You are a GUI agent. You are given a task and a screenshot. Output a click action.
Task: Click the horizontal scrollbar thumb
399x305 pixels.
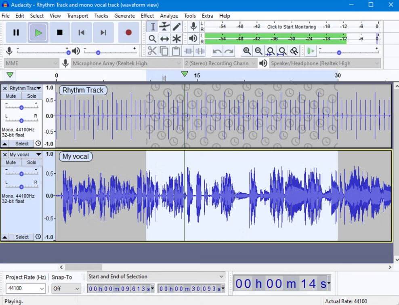(x=84, y=267)
